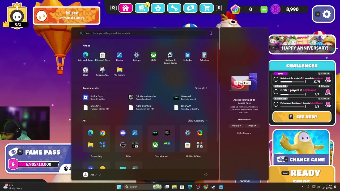Click Hide this pane link
This screenshot has height=191, width=340.
[x=244, y=133]
